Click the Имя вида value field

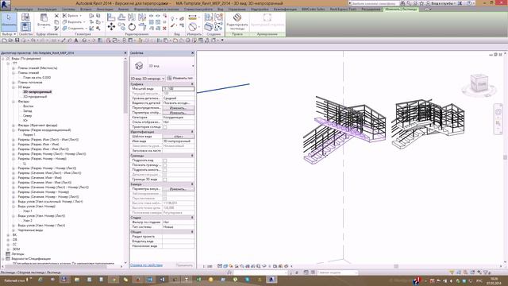pyautogui.click(x=178, y=141)
